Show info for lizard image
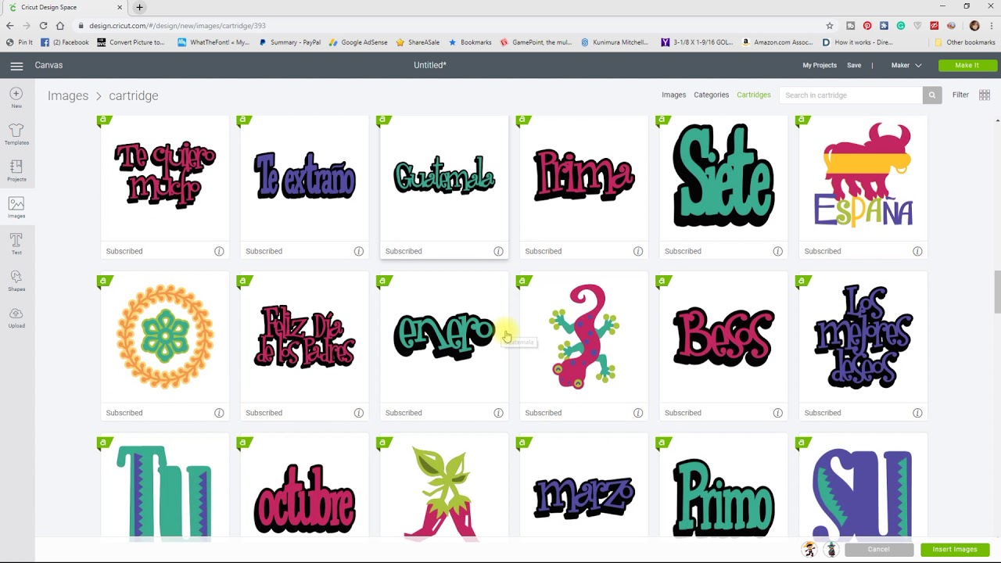The height and width of the screenshot is (563, 1001). pos(638,413)
